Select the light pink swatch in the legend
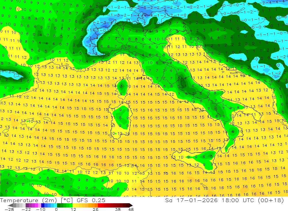 [39, 205]
